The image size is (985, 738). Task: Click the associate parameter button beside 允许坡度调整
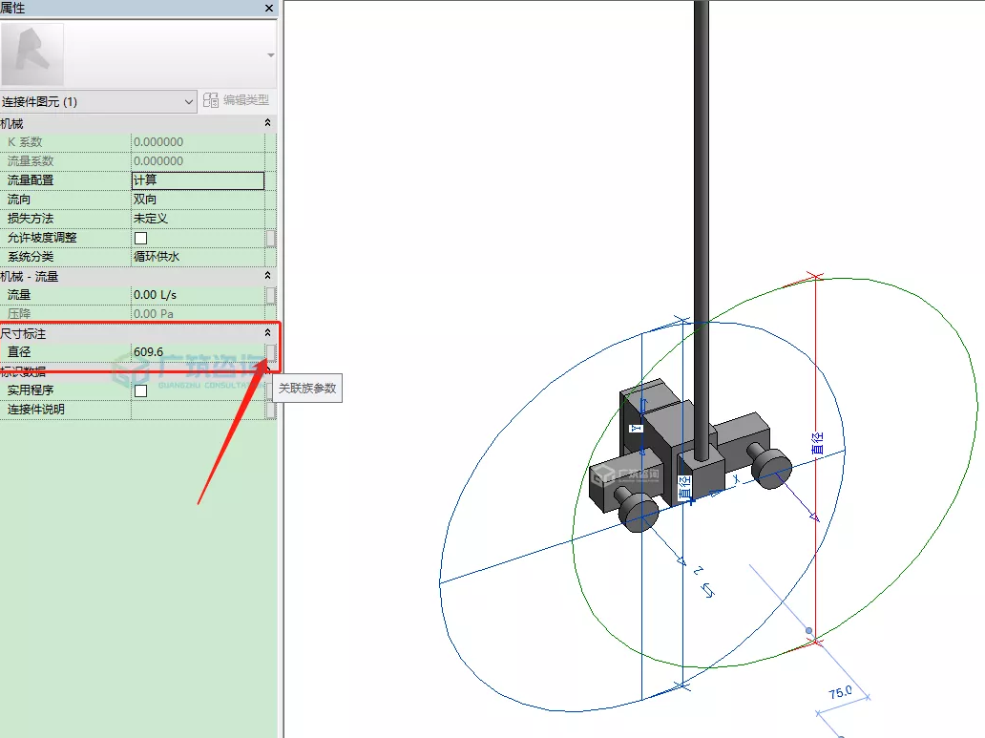(272, 238)
